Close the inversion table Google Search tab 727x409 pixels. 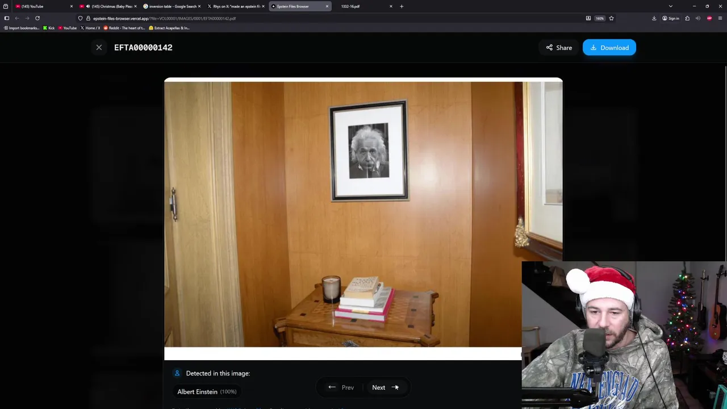tap(199, 6)
